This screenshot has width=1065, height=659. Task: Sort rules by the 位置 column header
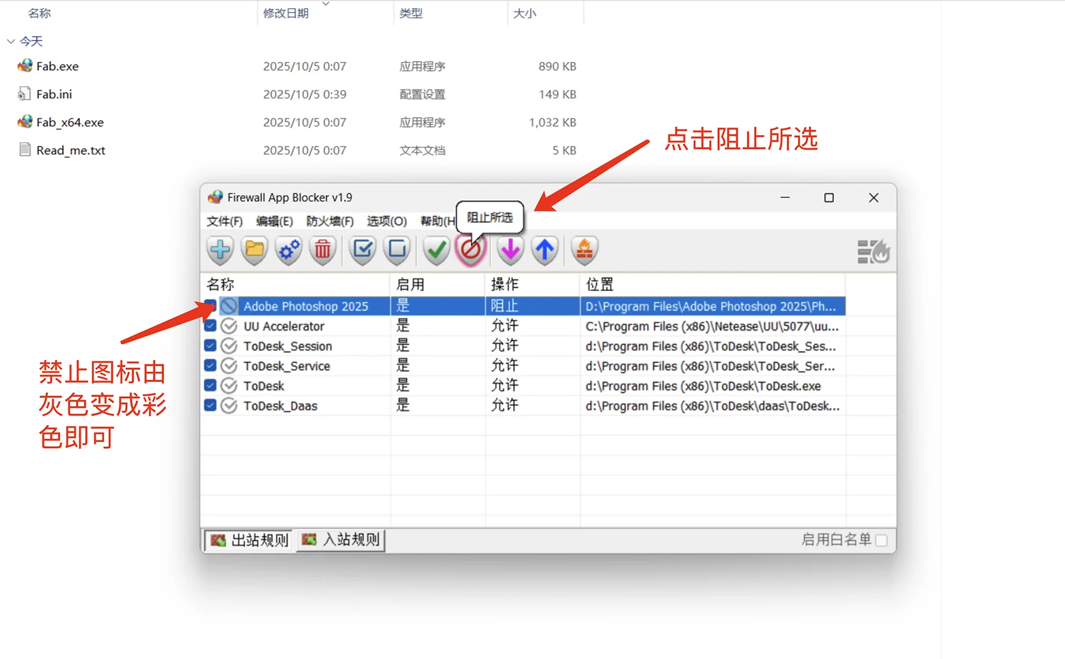tap(600, 285)
